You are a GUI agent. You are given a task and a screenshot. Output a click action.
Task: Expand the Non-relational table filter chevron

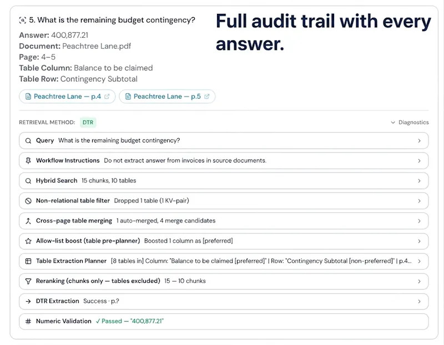[420, 201]
